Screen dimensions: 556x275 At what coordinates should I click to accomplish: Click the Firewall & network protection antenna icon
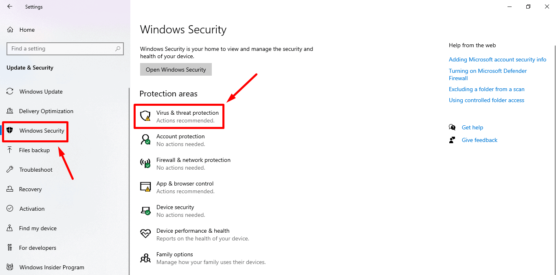coord(145,164)
